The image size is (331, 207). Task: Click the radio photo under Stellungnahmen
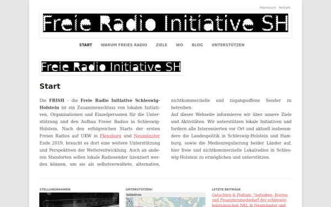(x=79, y=200)
